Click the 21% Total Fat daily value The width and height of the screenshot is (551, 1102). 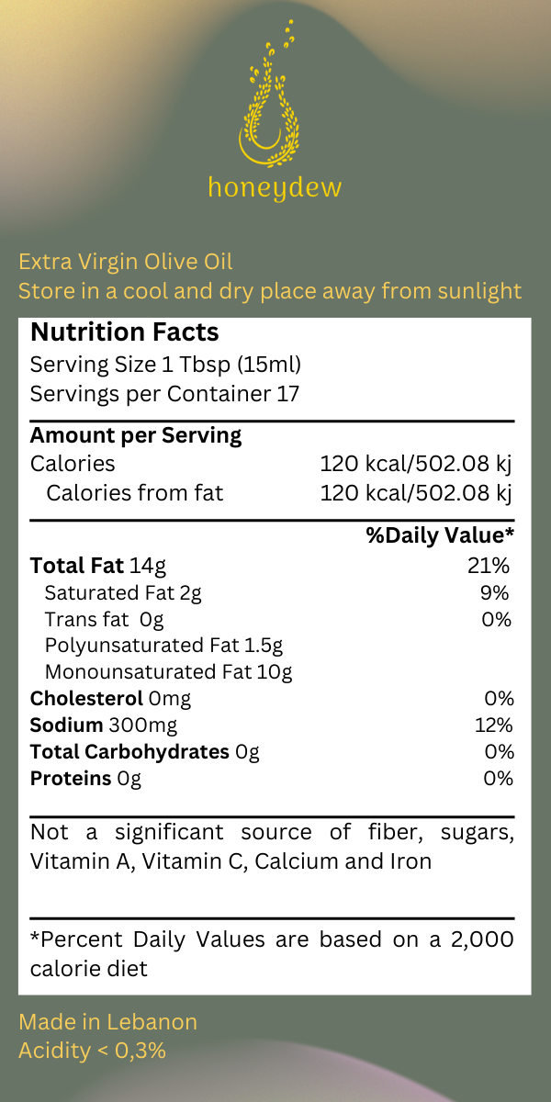(x=488, y=566)
